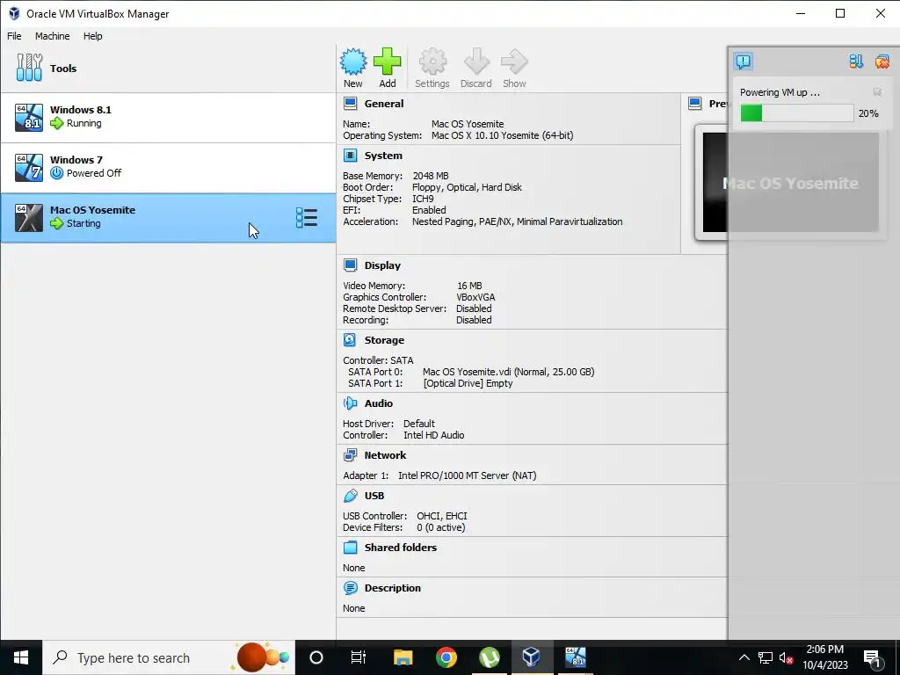This screenshot has width=900, height=675.
Task: Click the muted volume tray icon
Action: point(787,657)
